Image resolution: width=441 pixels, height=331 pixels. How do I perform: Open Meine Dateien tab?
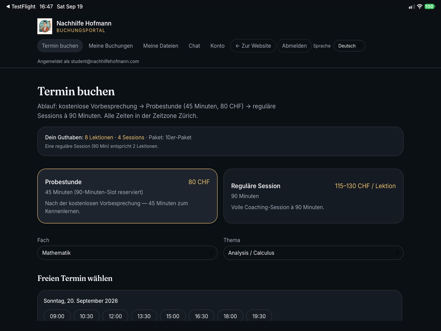[161, 46]
